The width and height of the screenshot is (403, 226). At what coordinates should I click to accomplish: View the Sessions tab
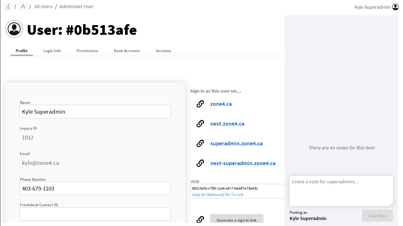163,51
